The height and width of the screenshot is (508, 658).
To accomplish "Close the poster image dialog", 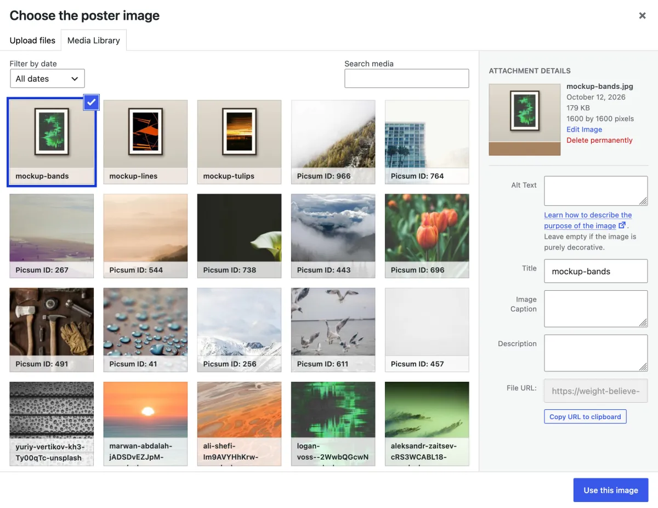I will point(642,15).
